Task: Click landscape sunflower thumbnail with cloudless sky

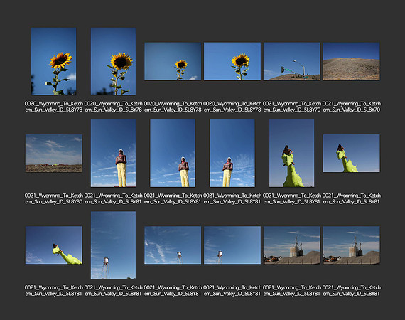Action: pyautogui.click(x=232, y=62)
